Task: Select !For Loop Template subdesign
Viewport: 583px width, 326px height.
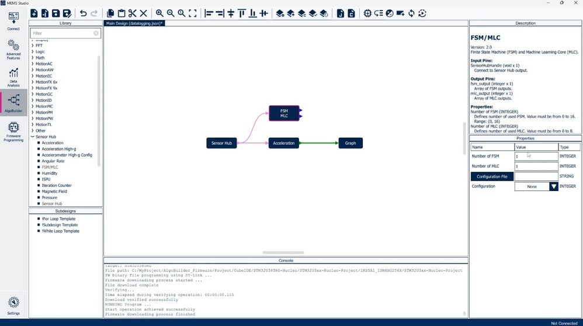Action: (58, 219)
